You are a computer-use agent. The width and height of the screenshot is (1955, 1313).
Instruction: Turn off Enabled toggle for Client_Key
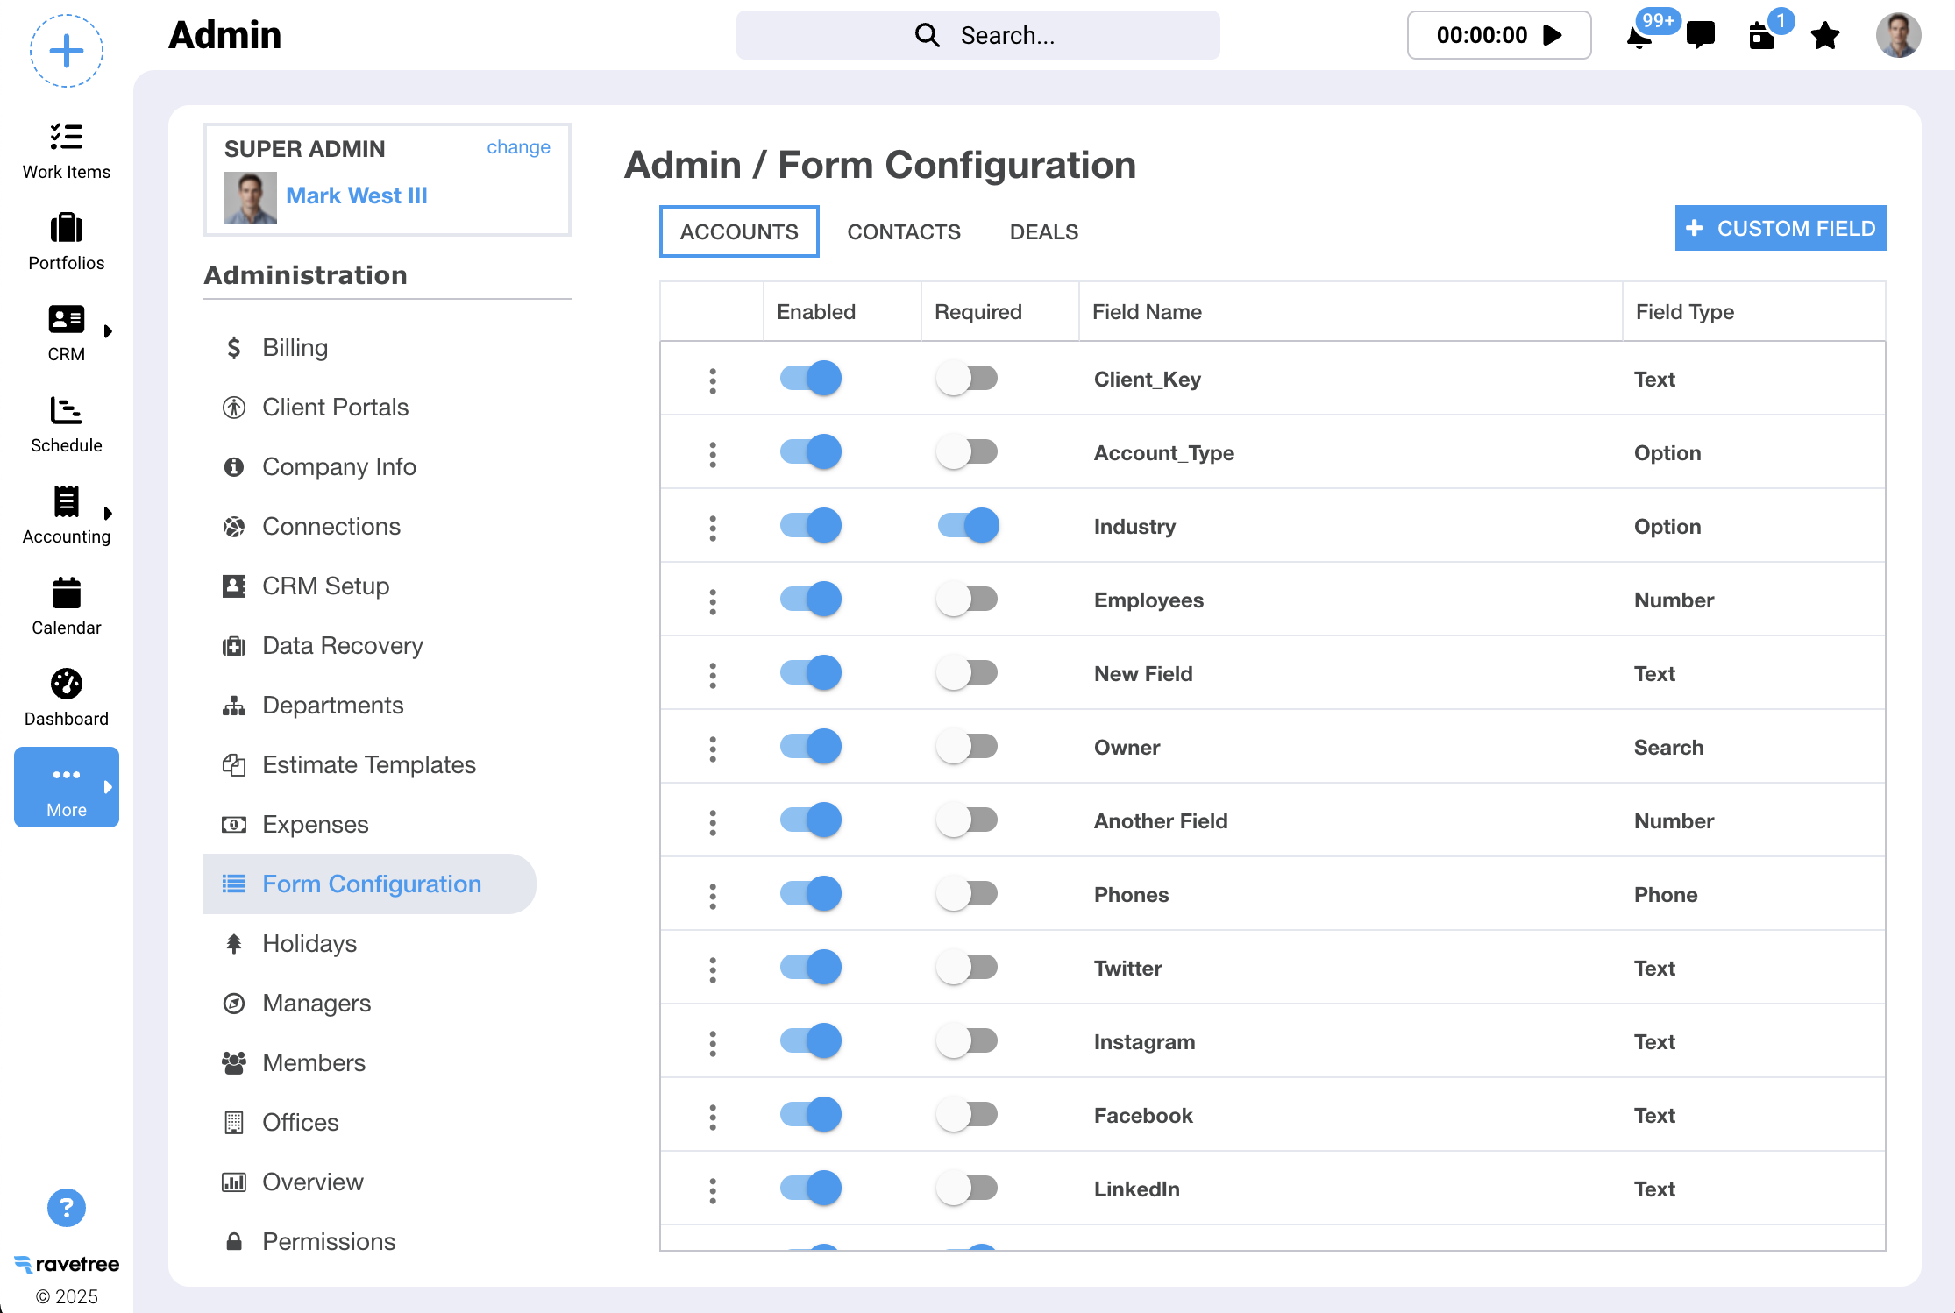click(811, 379)
